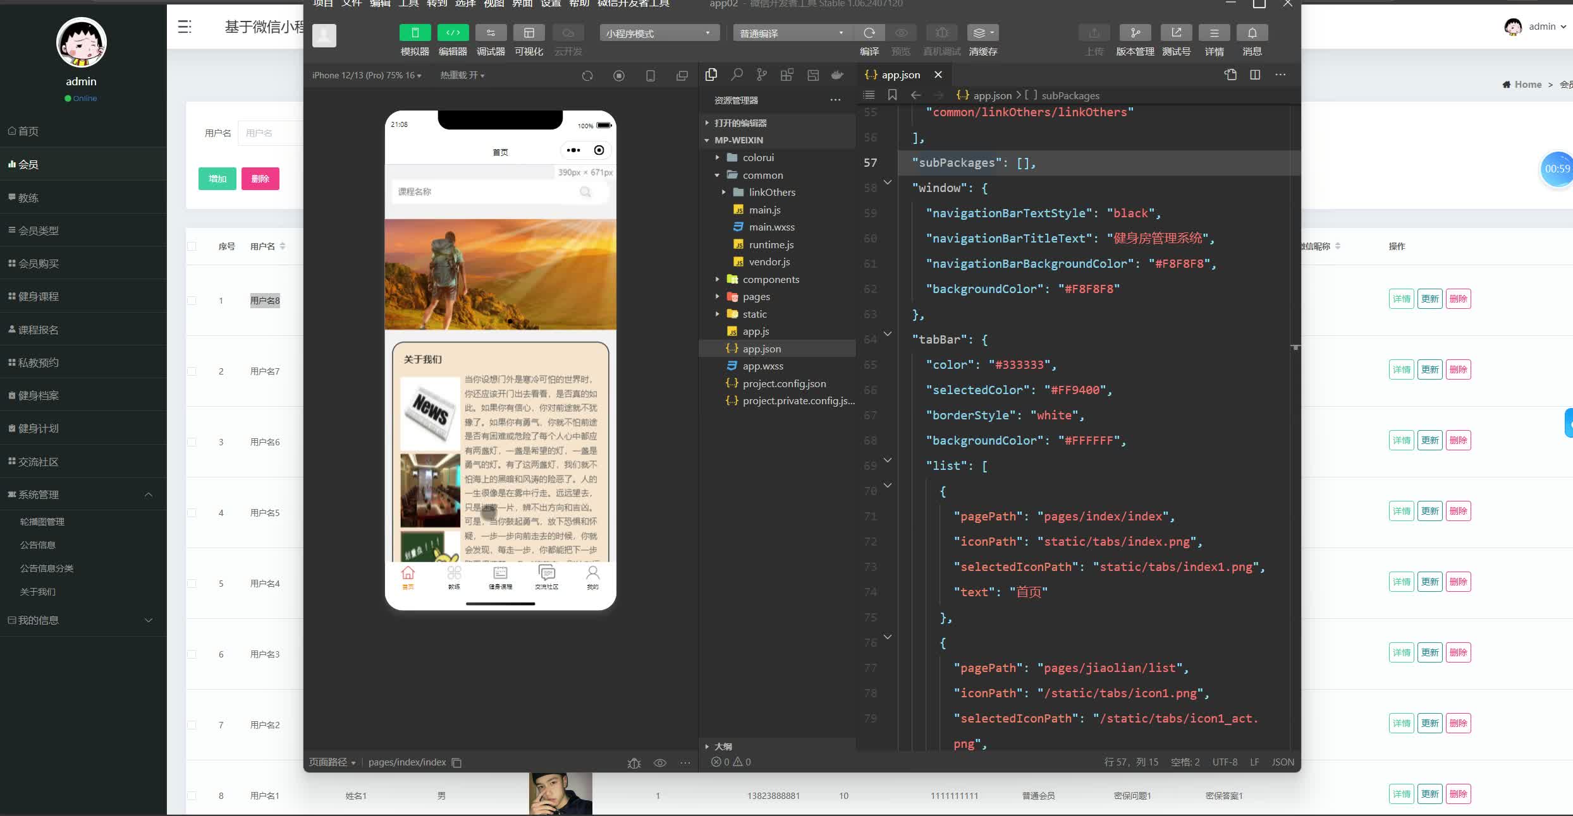Check the checkbox for row 用户名8

point(192,301)
